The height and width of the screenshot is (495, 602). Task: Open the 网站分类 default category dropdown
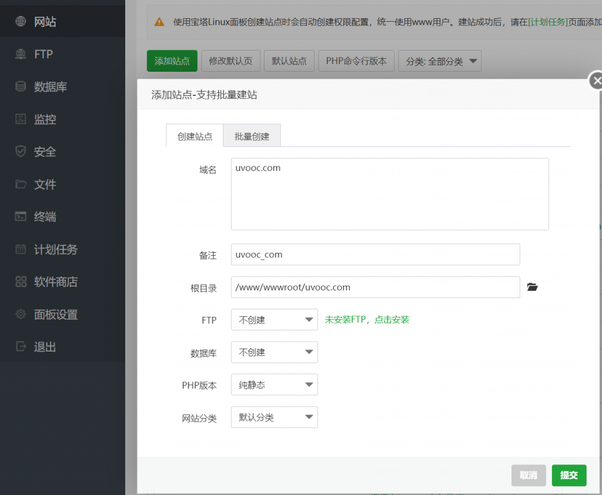pyautogui.click(x=274, y=417)
